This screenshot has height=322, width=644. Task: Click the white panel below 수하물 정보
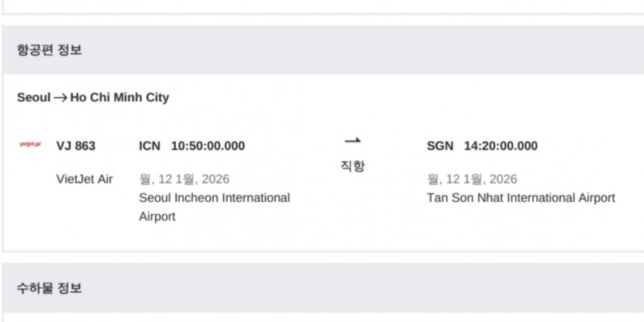tap(322, 317)
